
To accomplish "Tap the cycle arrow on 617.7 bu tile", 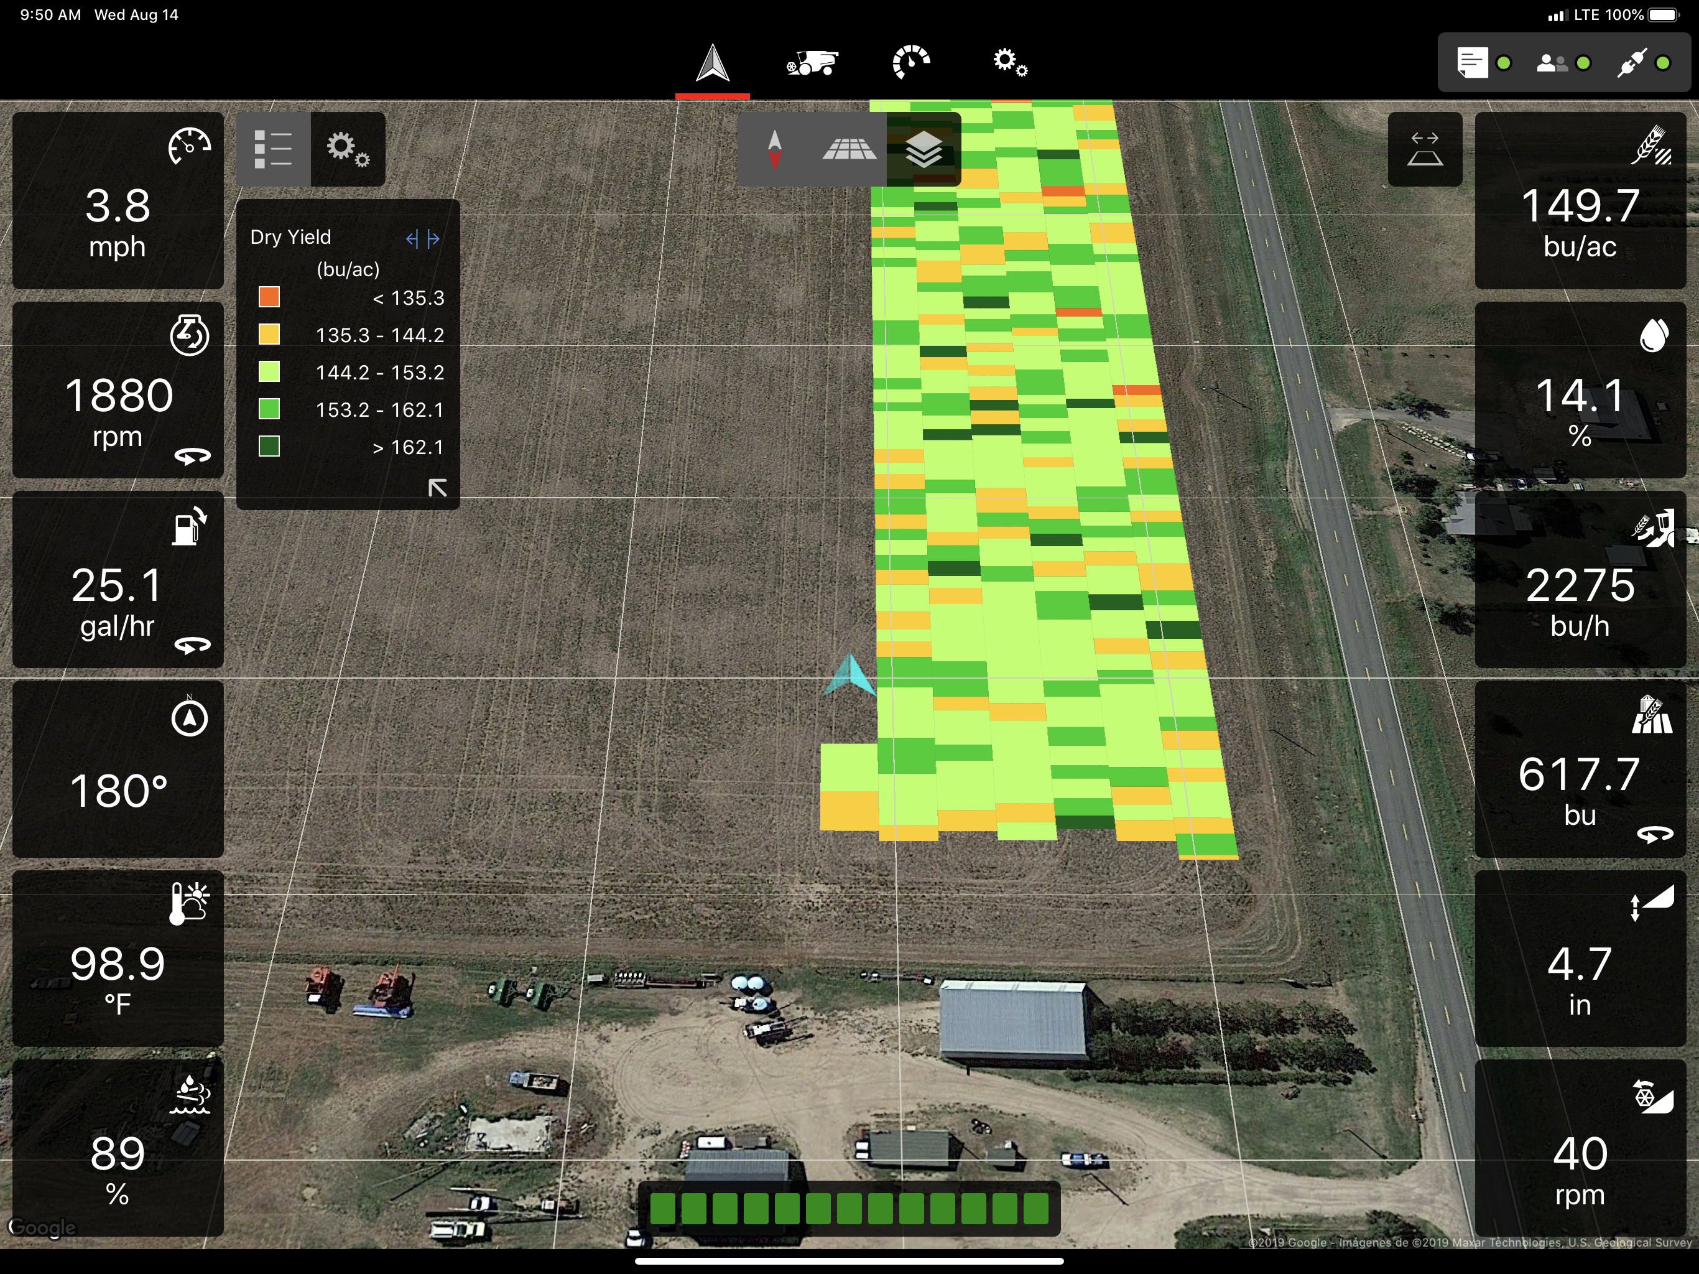I will tap(1654, 834).
